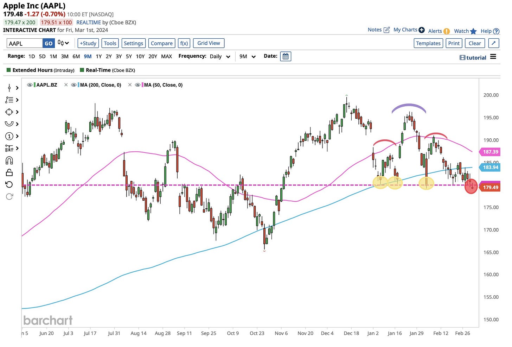This screenshot has width=512, height=347.
Task: Click the undo arrow in left toolbar
Action: [x=9, y=184]
